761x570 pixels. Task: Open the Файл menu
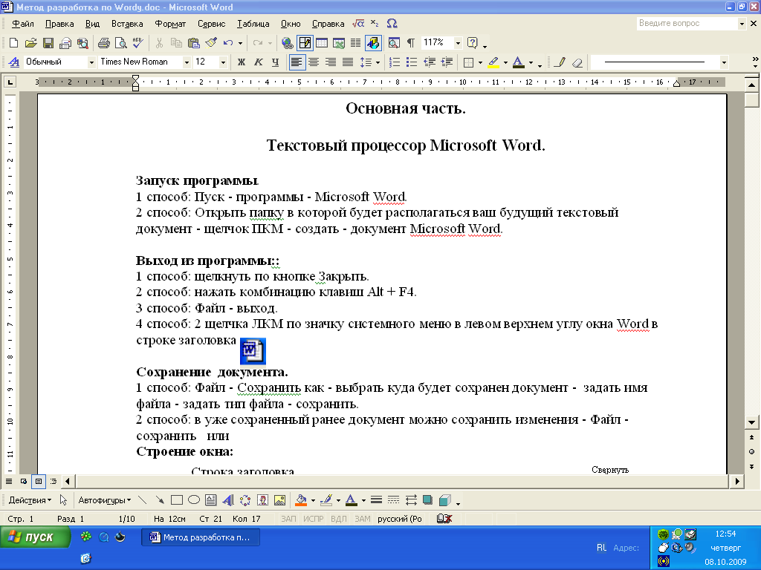click(x=23, y=24)
